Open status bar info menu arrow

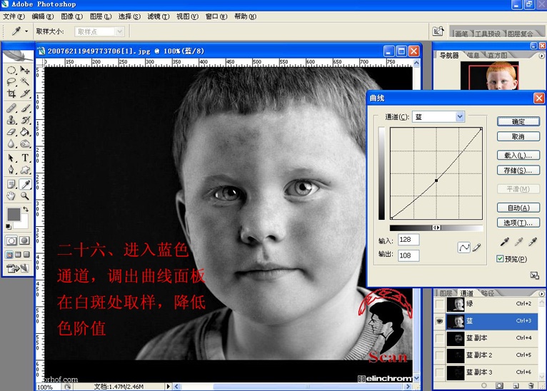(168, 386)
